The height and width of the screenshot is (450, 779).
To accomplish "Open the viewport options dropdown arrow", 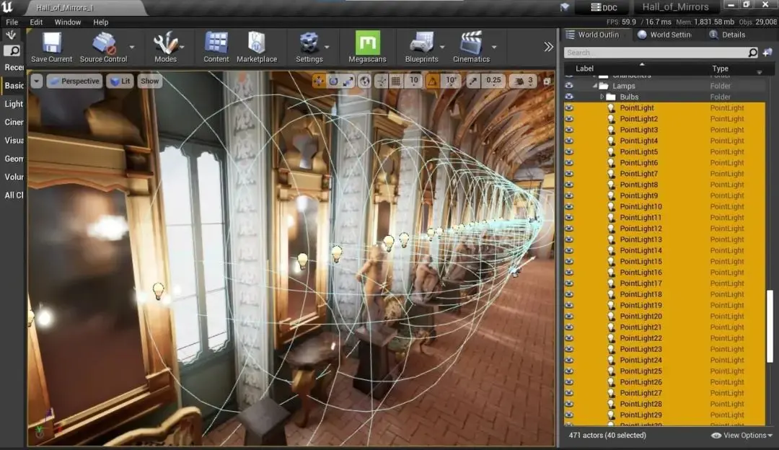I will (36, 81).
